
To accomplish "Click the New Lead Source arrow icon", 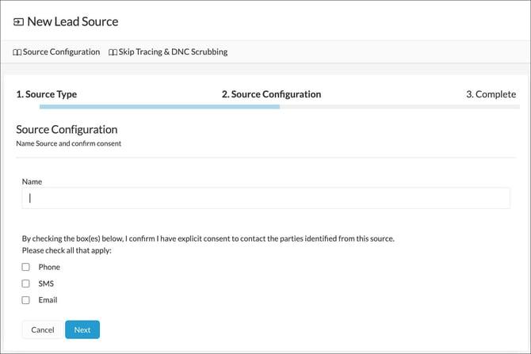I will click(18, 21).
